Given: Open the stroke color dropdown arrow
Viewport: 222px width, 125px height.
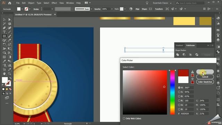Looking at the screenshot, I should pyautogui.click(x=30, y=9).
